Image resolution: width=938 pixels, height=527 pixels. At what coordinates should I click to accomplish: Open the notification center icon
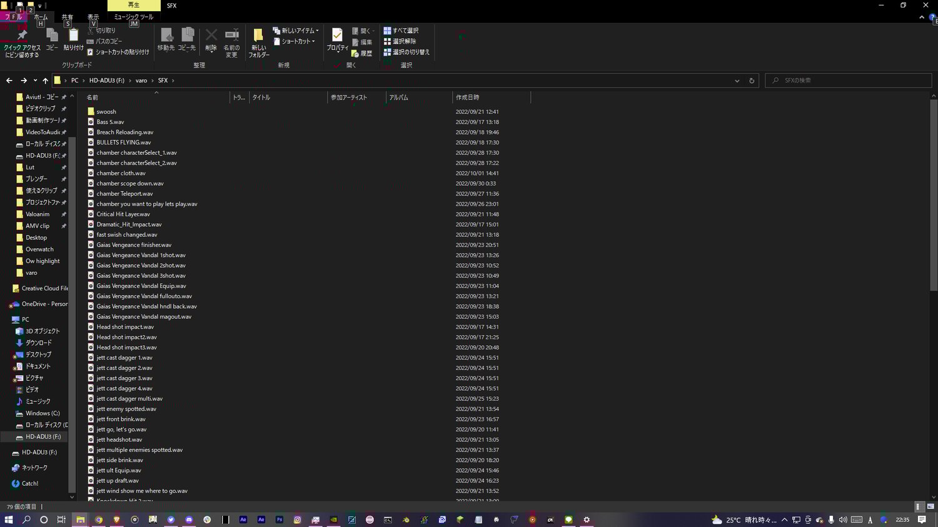(x=922, y=520)
